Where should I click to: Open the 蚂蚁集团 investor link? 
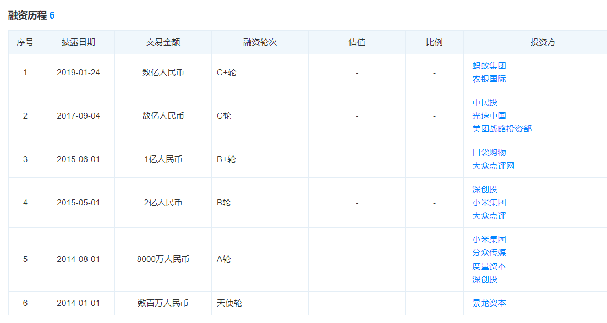click(x=489, y=66)
